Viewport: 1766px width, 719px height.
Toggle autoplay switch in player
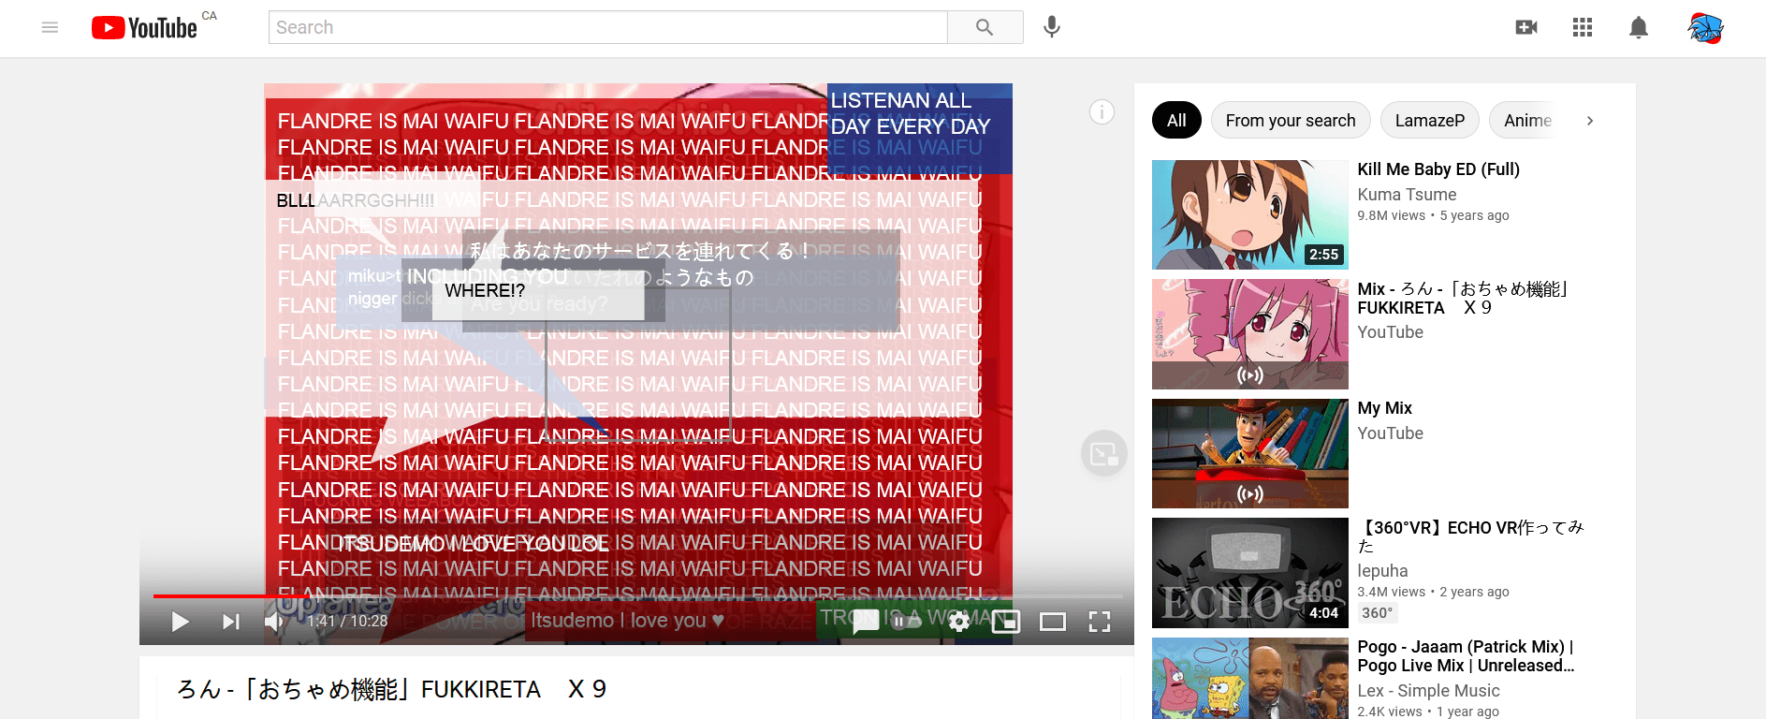[905, 621]
